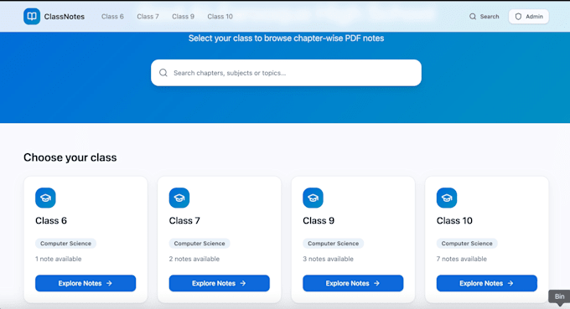Open Class 6 in the top navigation

(112, 17)
